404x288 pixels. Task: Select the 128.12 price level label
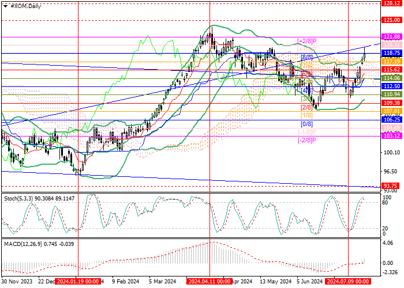point(391,3)
